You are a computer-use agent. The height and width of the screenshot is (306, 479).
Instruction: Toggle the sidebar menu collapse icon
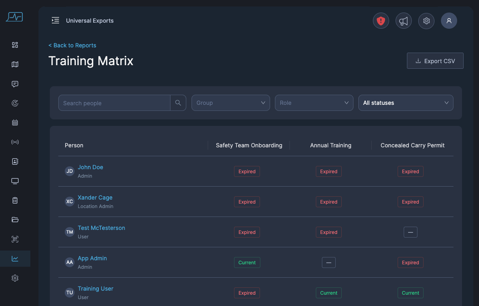point(55,21)
